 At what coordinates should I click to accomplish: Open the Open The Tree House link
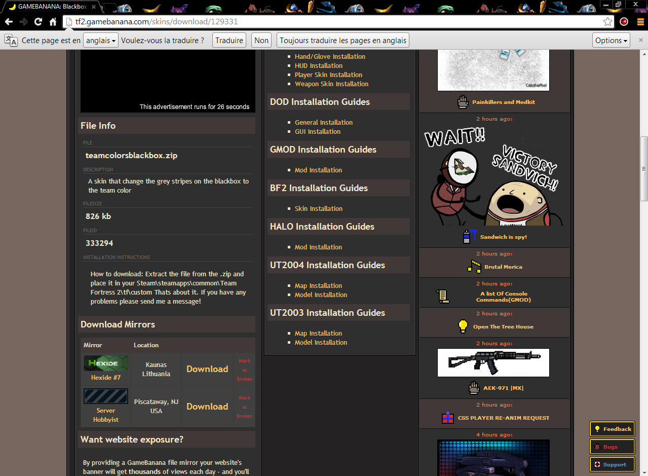pyautogui.click(x=503, y=326)
